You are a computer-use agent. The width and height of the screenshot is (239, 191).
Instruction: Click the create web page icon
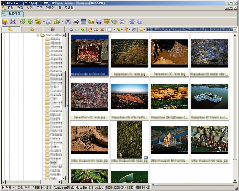(114, 22)
